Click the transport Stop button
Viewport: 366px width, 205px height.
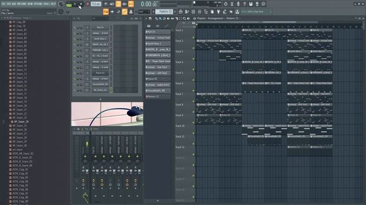tap(81, 4)
